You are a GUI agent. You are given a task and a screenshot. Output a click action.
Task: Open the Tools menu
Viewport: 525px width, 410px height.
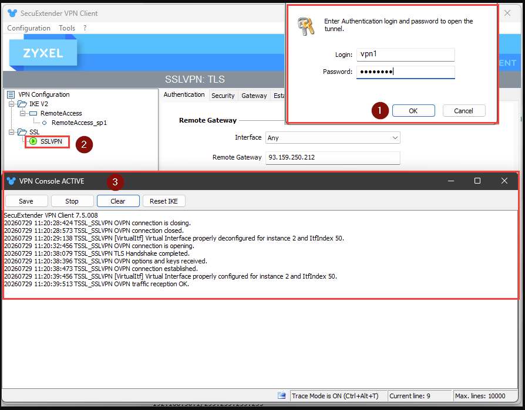tap(67, 28)
